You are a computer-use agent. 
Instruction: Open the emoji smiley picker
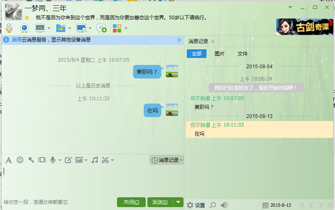pos(20,160)
